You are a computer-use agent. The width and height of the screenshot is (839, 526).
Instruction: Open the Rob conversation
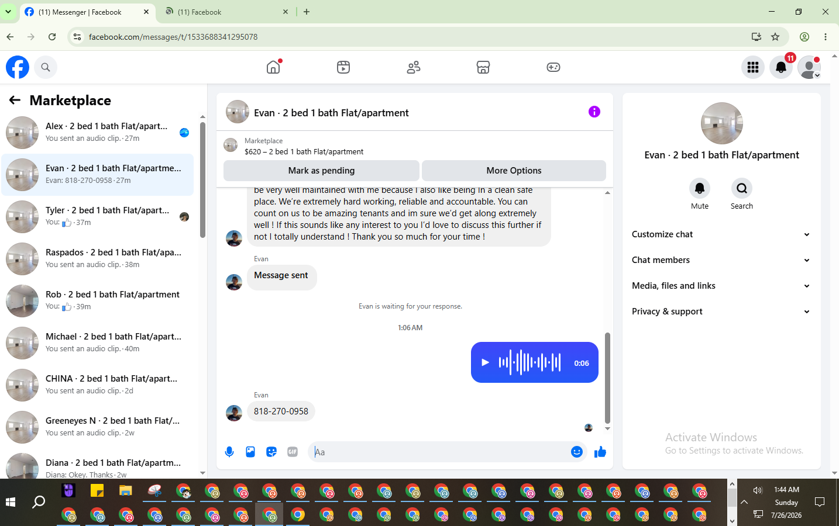(x=98, y=301)
